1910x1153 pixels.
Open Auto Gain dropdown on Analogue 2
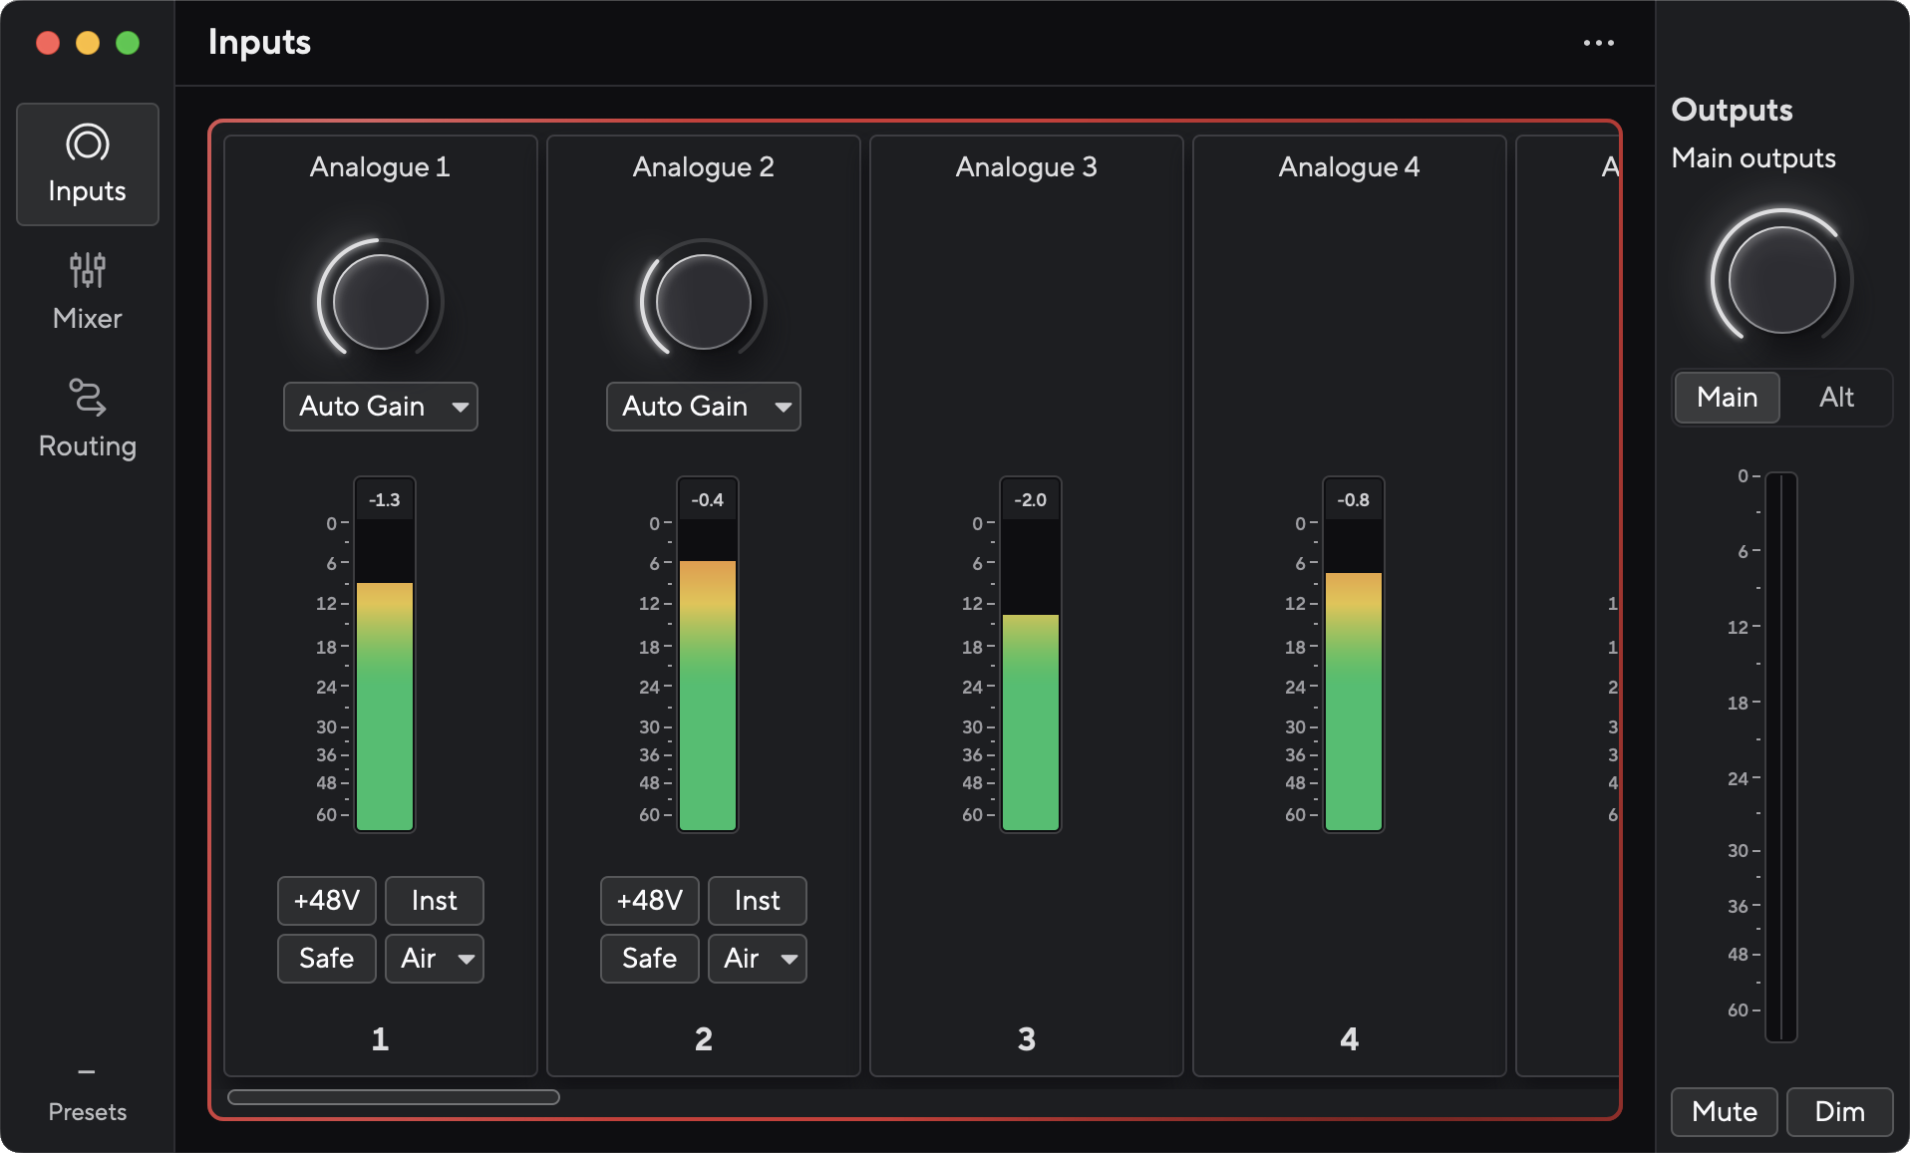704,407
